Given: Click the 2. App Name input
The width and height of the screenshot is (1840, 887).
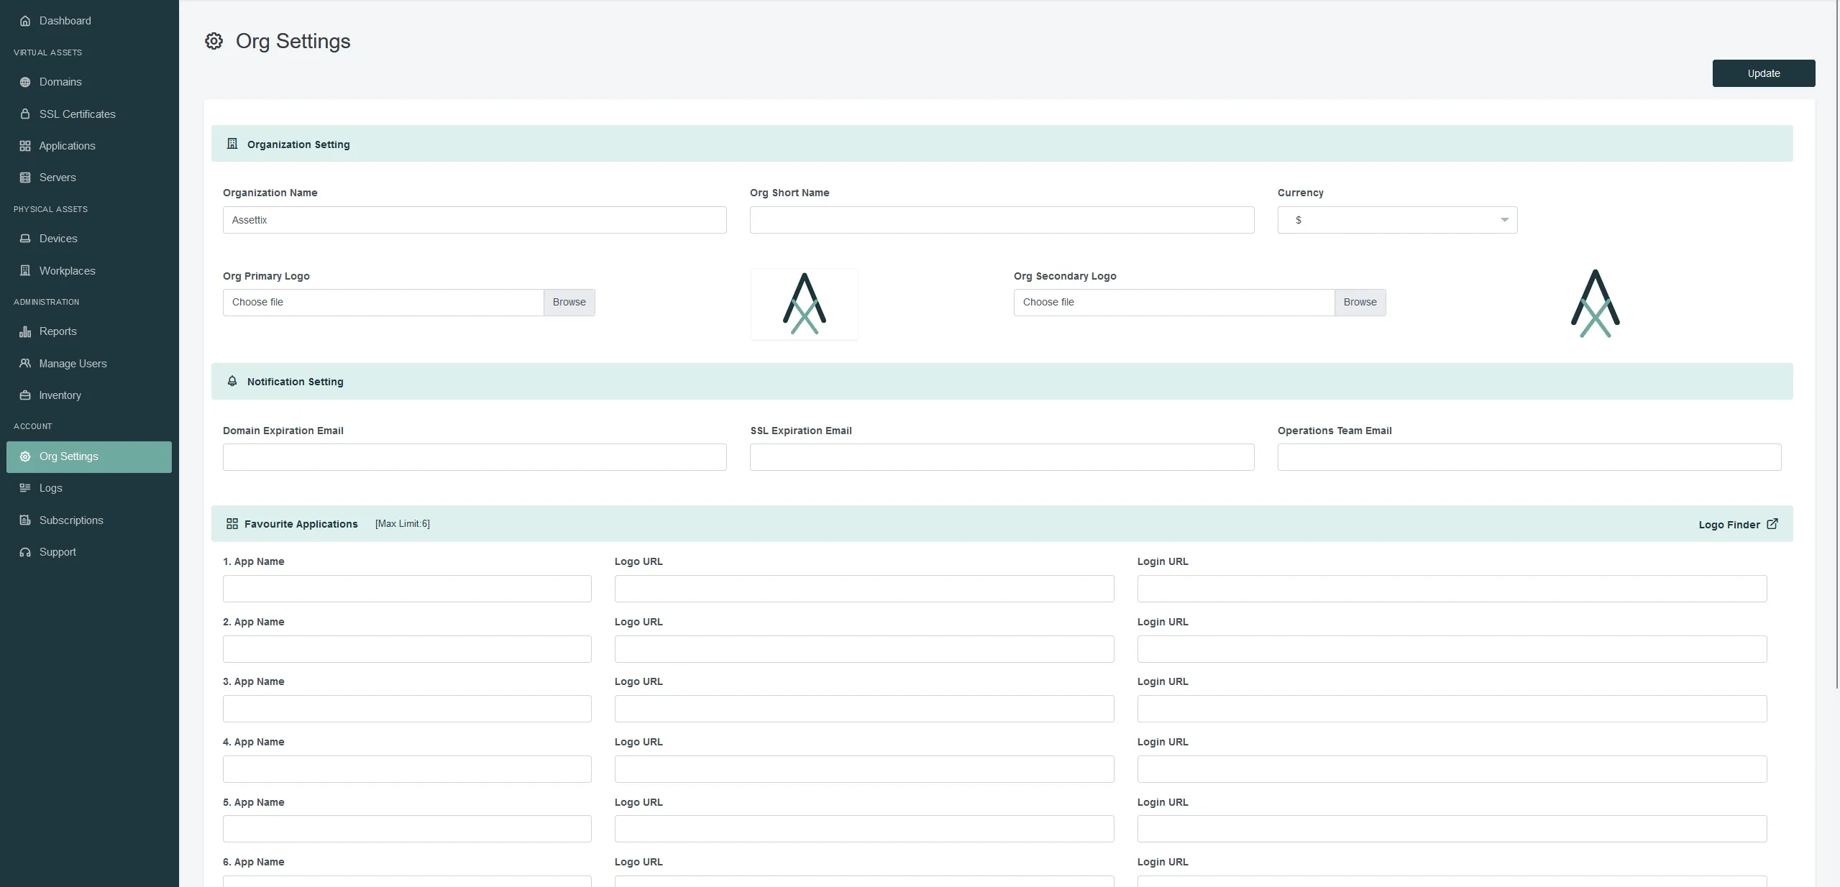Looking at the screenshot, I should point(407,649).
